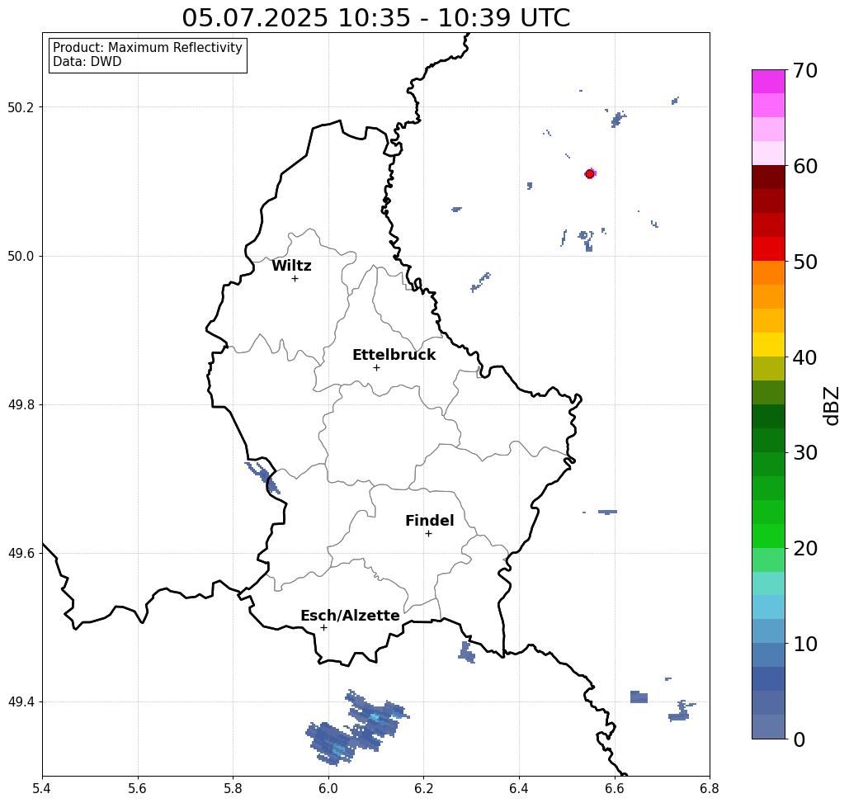The image size is (849, 803).
Task: Click the longitude label 6.6
Action: pos(614,788)
